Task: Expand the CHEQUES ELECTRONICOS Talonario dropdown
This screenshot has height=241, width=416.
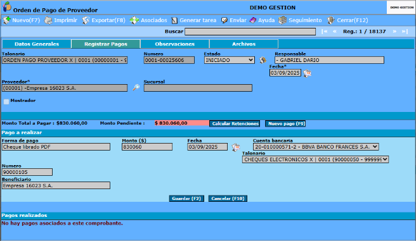Action: click(315, 159)
